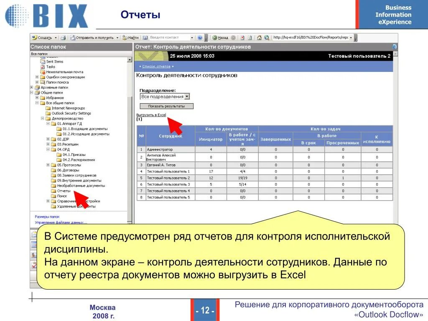Collapse the Все общие папки node
Viewport: 428px width, 321px height.
pyautogui.click(x=37, y=103)
